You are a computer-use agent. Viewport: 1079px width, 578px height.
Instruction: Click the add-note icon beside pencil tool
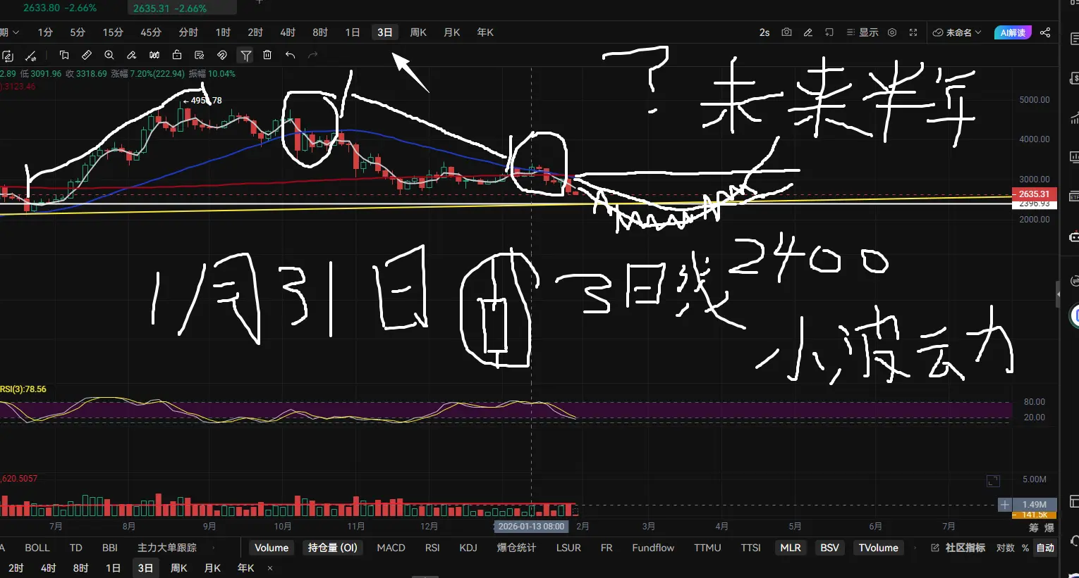(829, 32)
